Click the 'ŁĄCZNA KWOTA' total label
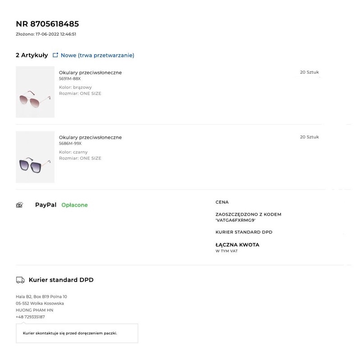 (x=237, y=245)
